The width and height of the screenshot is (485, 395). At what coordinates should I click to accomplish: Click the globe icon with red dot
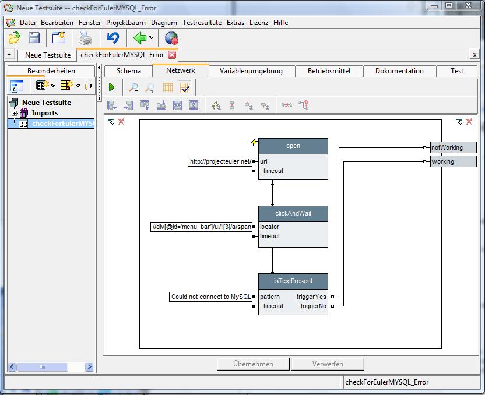point(171,38)
